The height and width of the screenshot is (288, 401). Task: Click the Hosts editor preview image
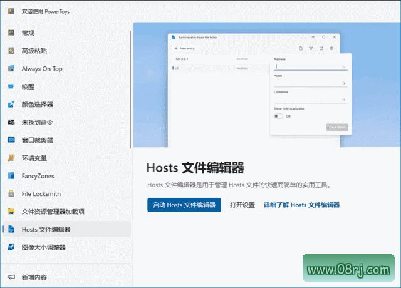(267, 85)
